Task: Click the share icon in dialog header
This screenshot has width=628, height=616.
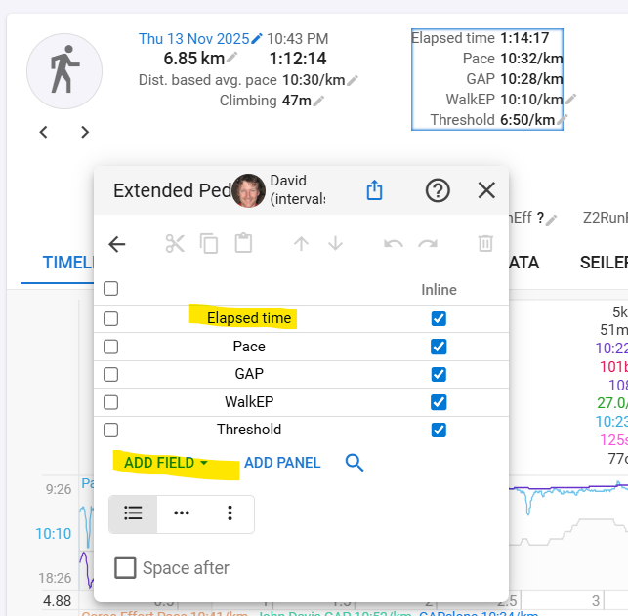Action: [x=374, y=189]
